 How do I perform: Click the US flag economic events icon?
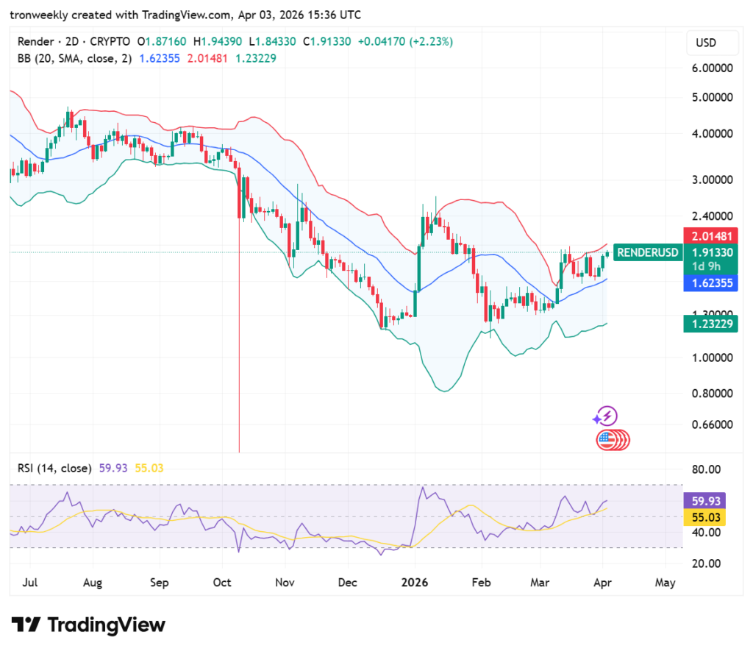point(607,440)
